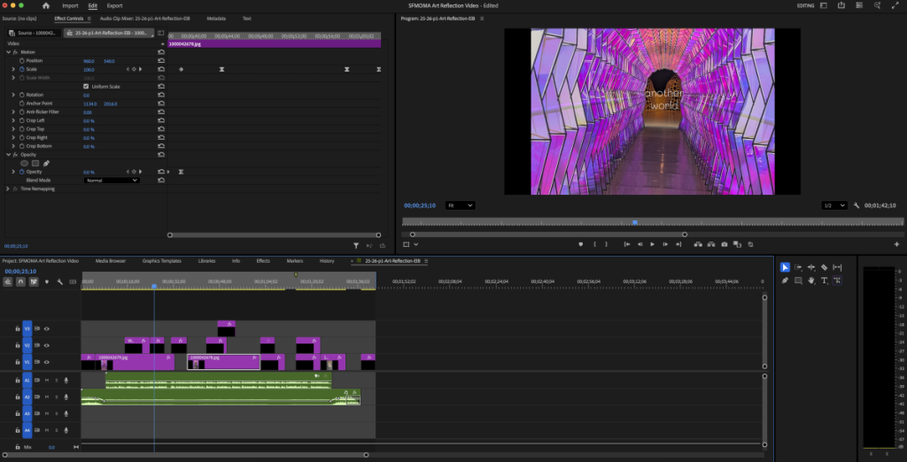Go to Home screen icon
The height and width of the screenshot is (462, 907).
tap(46, 5)
